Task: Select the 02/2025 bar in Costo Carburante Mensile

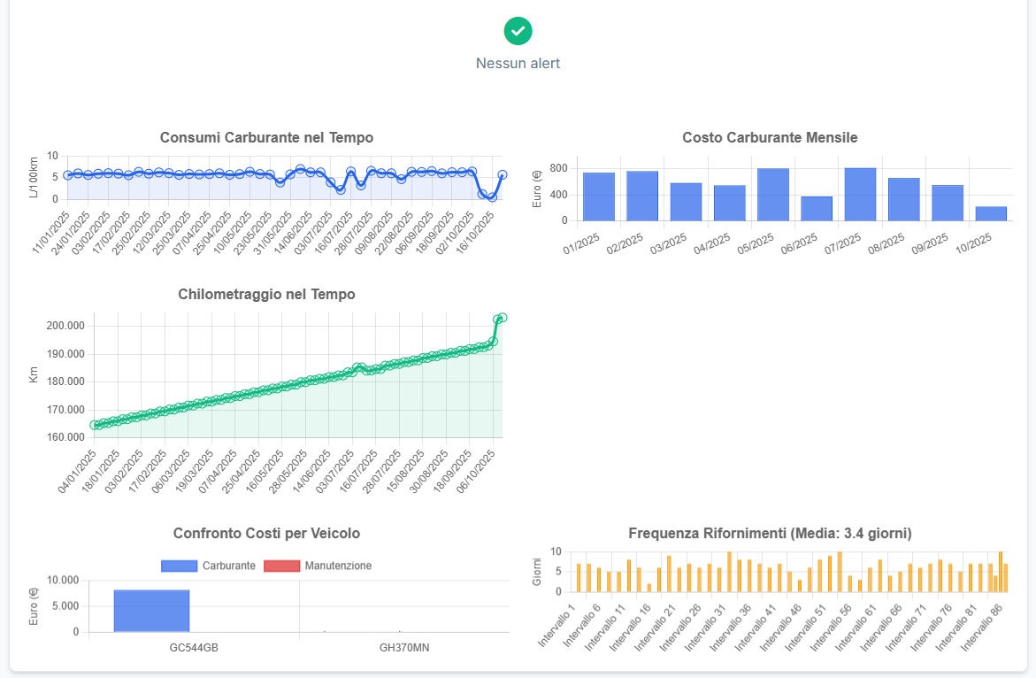Action: [x=642, y=196]
